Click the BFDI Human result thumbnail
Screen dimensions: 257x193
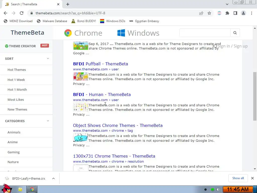[x=81, y=107]
